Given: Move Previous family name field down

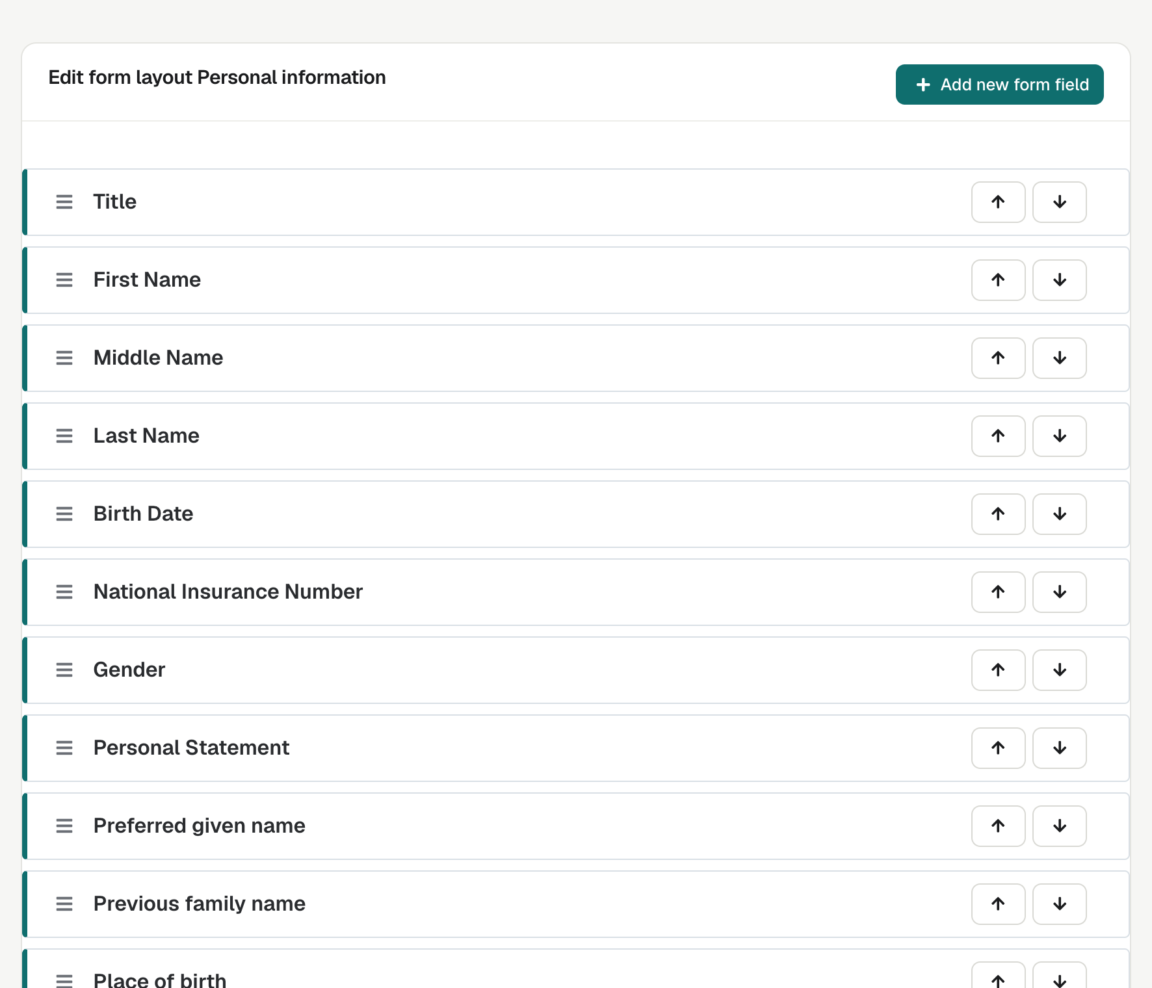Looking at the screenshot, I should [1060, 904].
